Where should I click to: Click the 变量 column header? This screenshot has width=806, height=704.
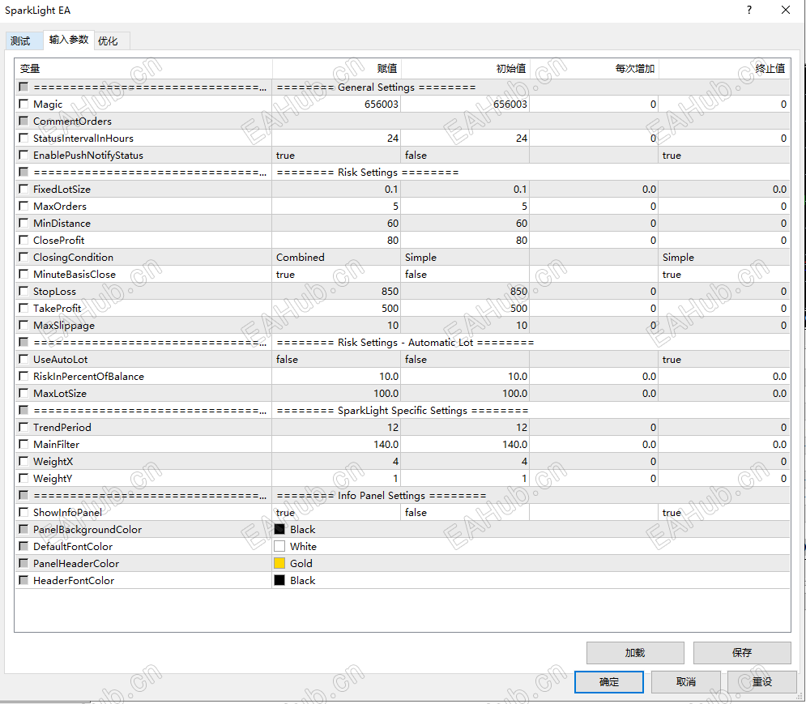click(143, 68)
